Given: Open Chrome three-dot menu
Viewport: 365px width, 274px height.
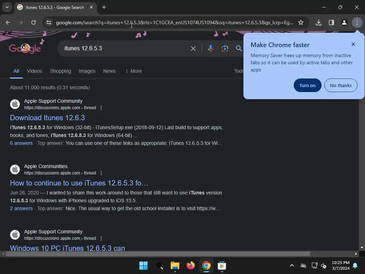Looking at the screenshot, I should coord(357,22).
